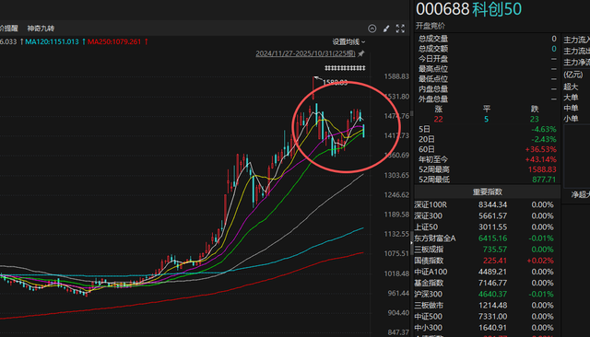590x337 pixels.
Task: Open the 神奇九转 tab
Action: pos(41,29)
